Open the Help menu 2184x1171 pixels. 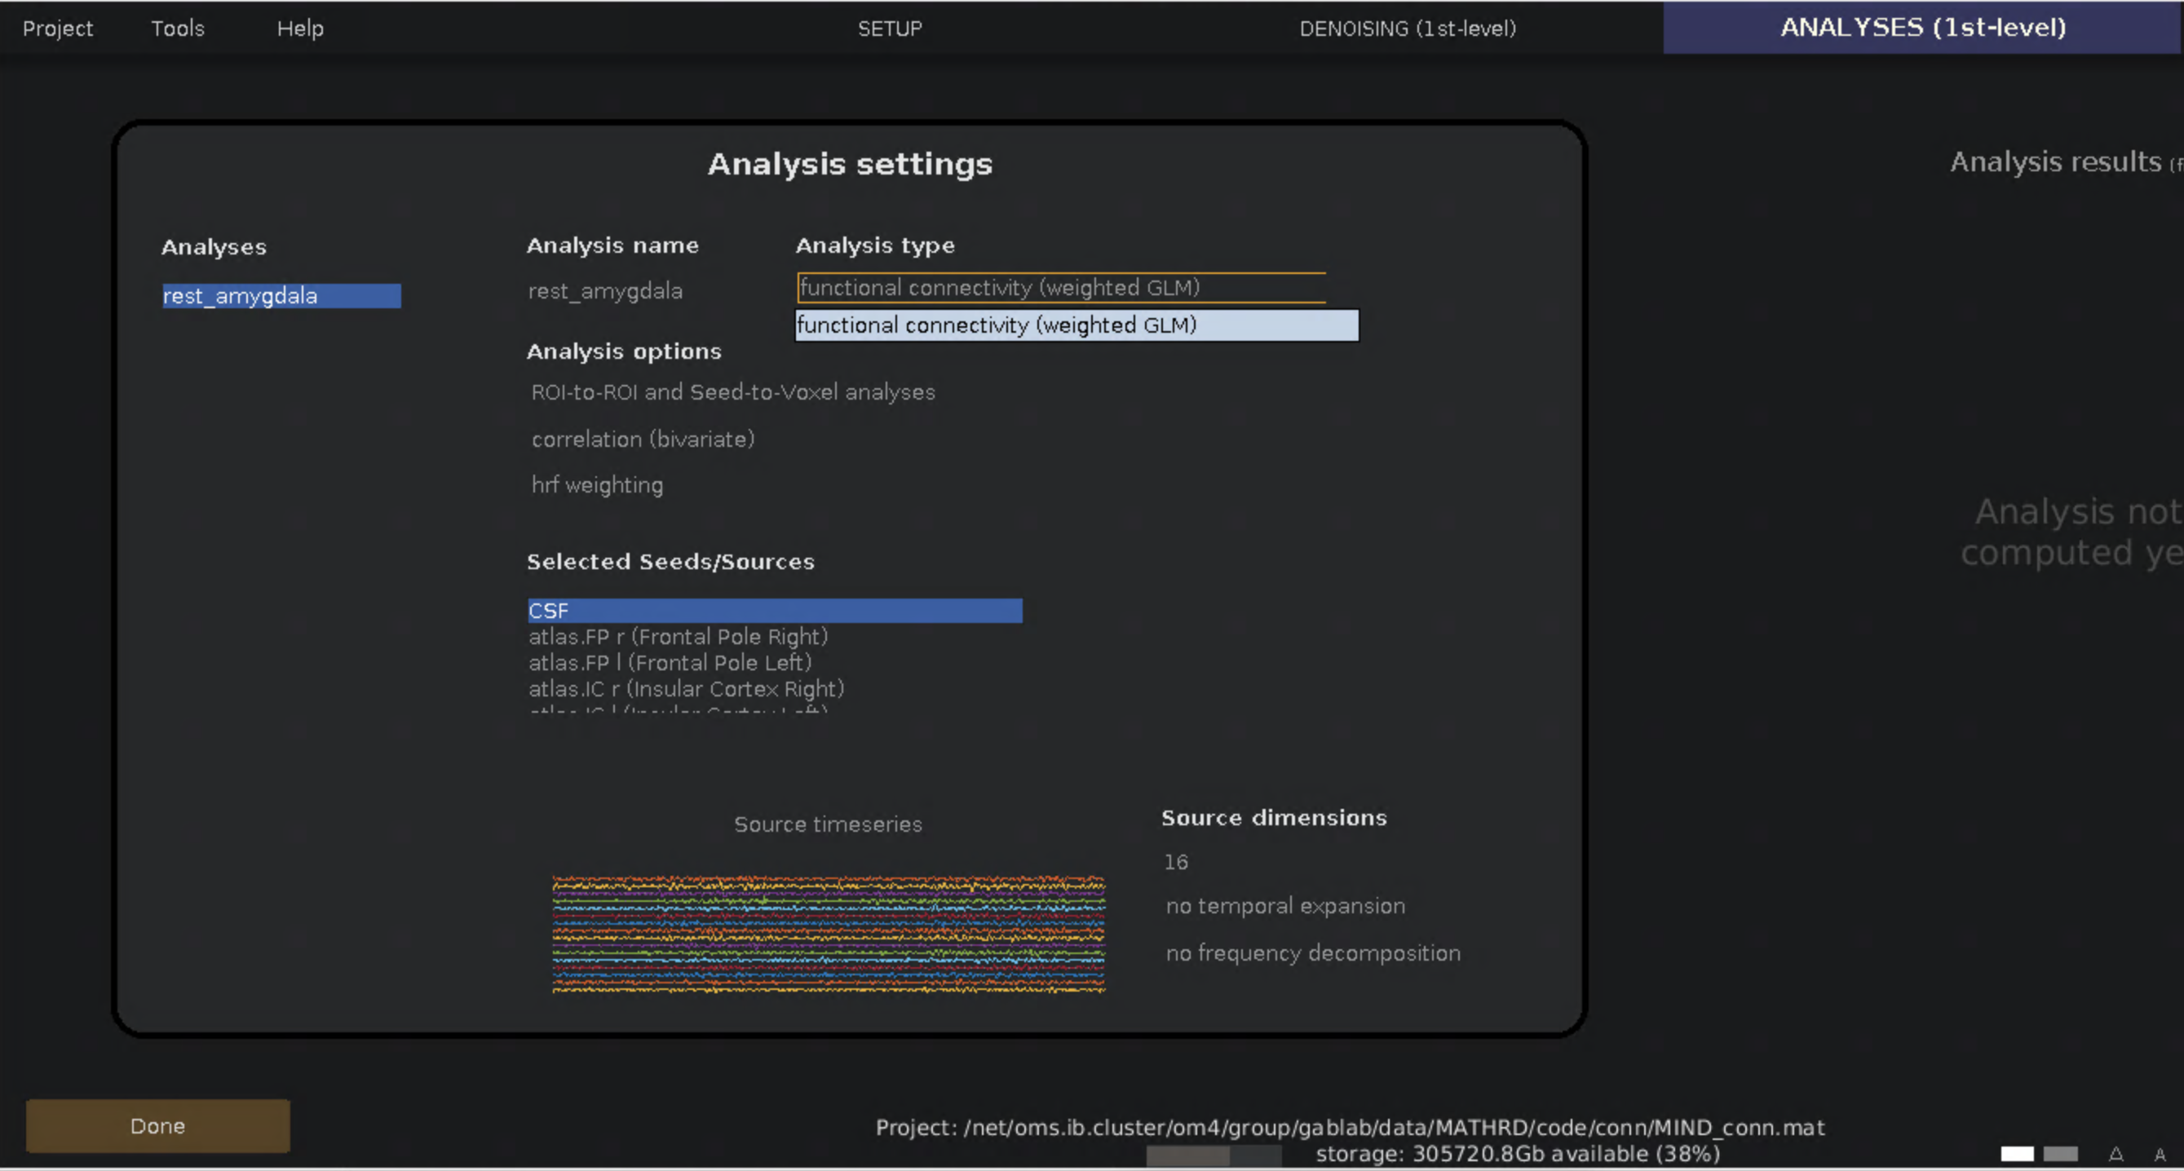(300, 28)
